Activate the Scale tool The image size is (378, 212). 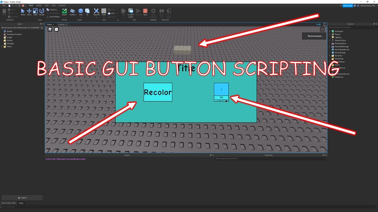(35, 12)
